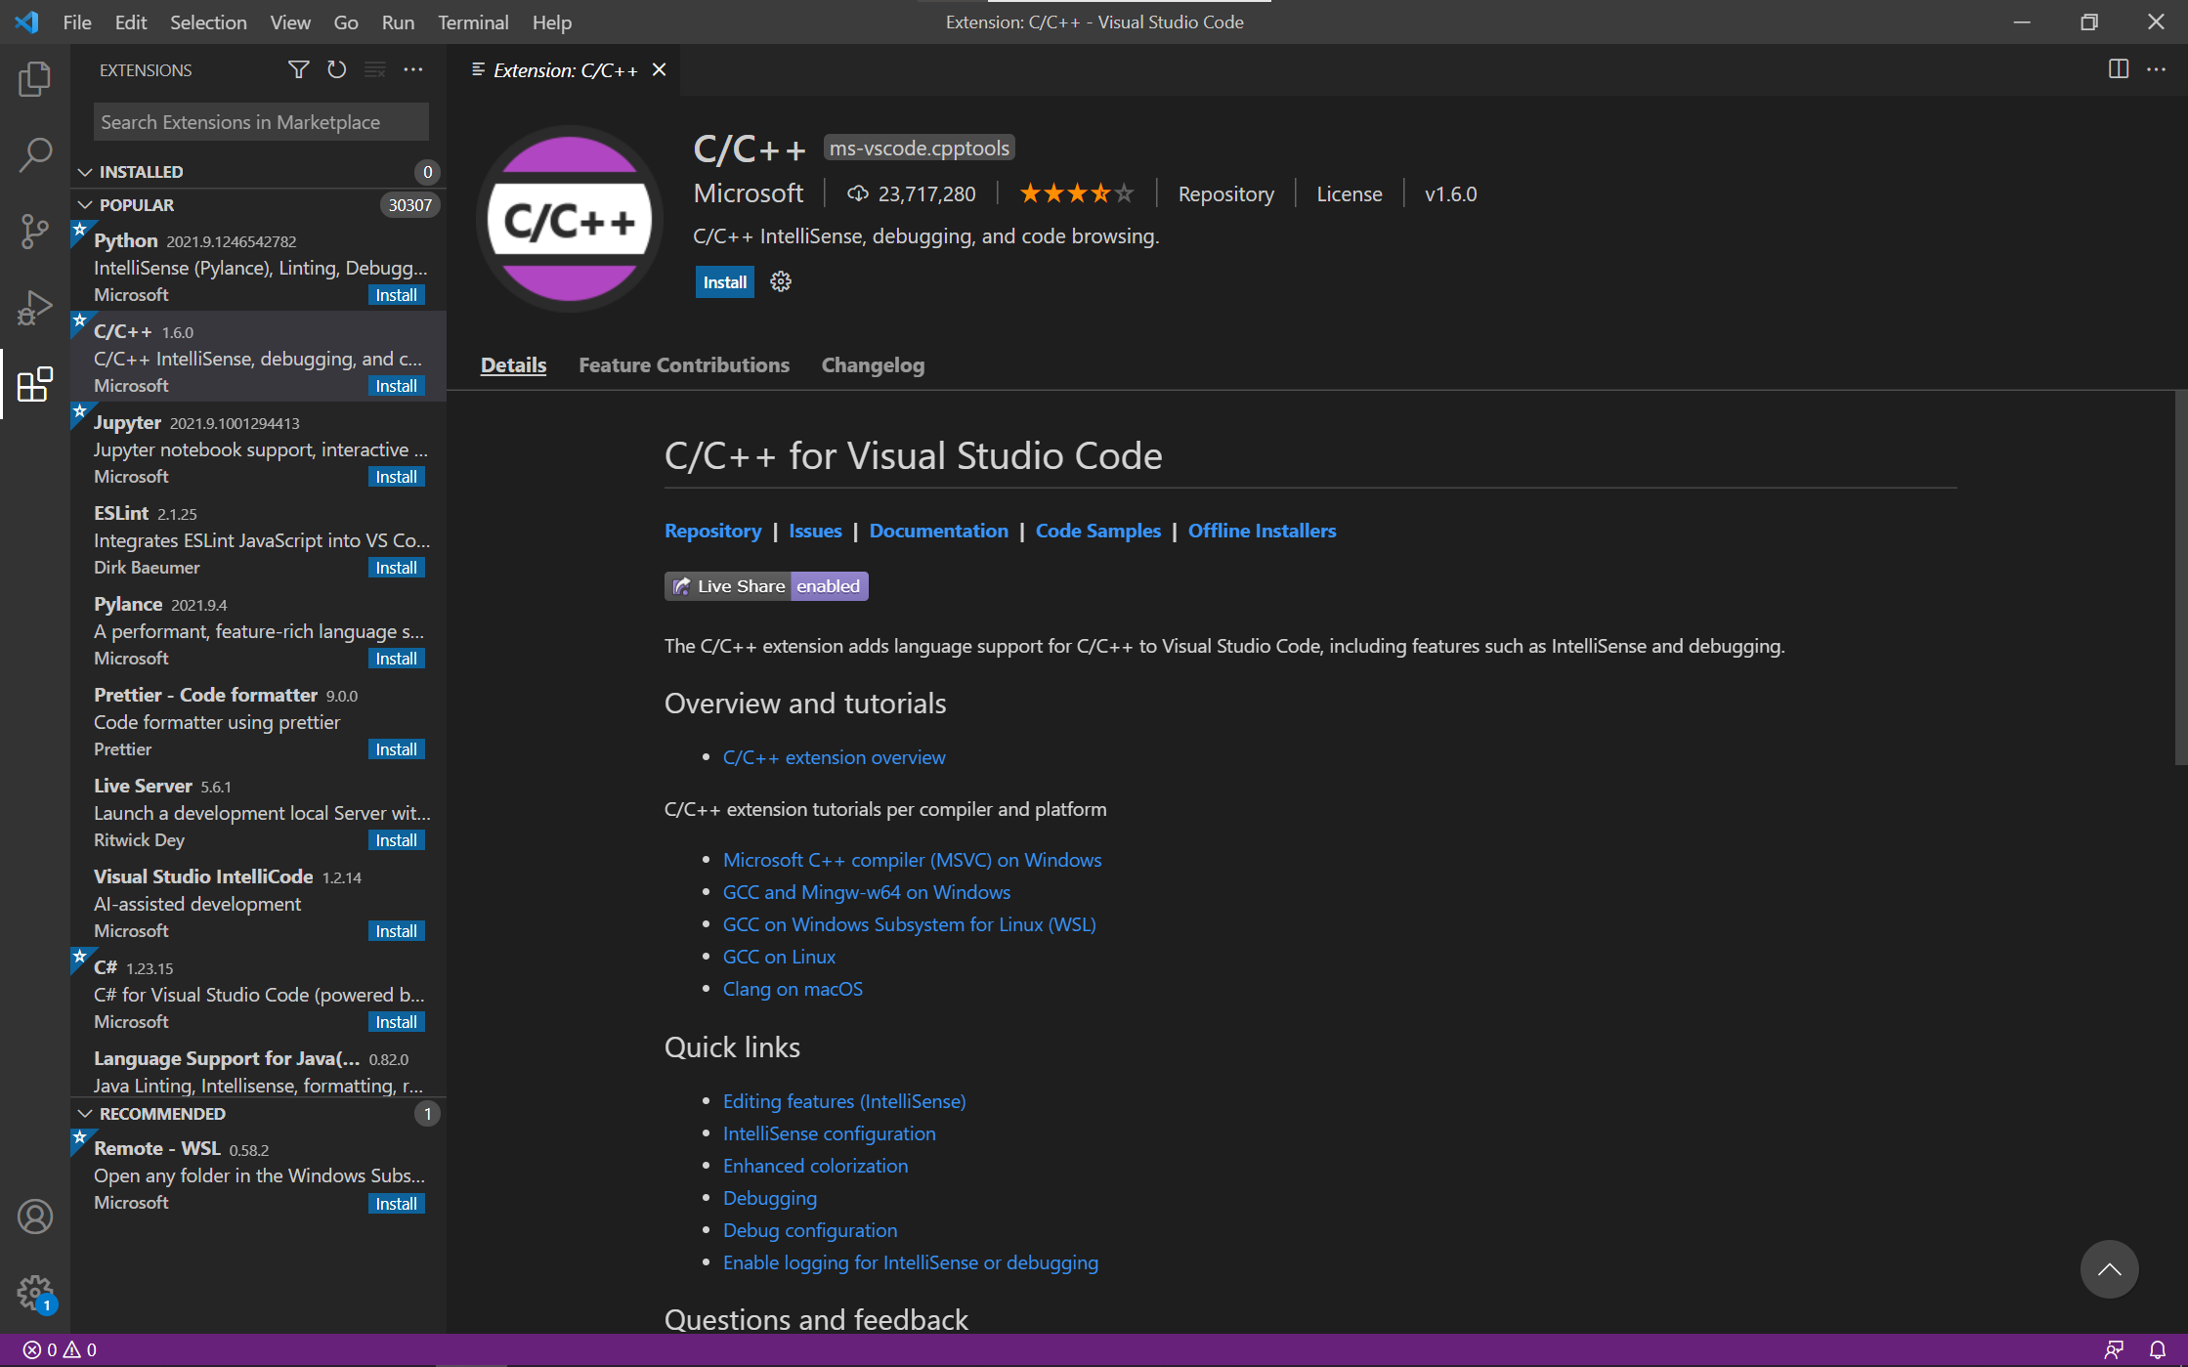
Task: Split the editor to the right
Action: [x=2119, y=69]
